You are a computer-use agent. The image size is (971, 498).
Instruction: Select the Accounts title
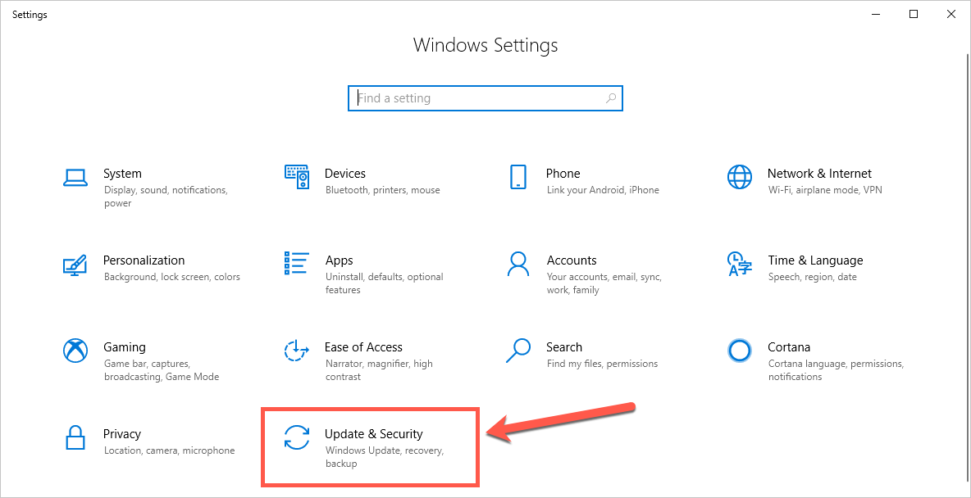(x=572, y=260)
